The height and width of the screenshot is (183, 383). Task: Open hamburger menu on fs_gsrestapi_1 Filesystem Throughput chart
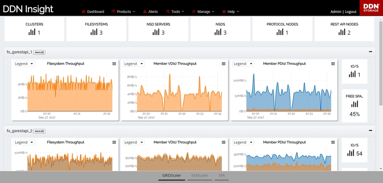coord(114,64)
